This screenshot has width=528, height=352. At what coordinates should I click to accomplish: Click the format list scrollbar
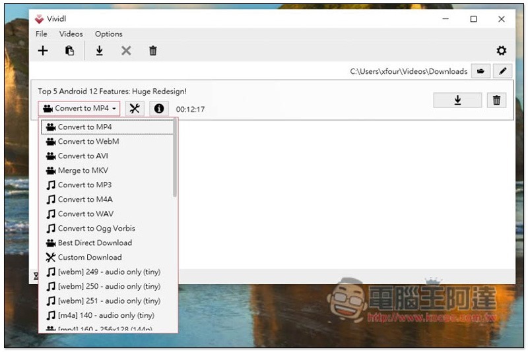[x=175, y=158]
